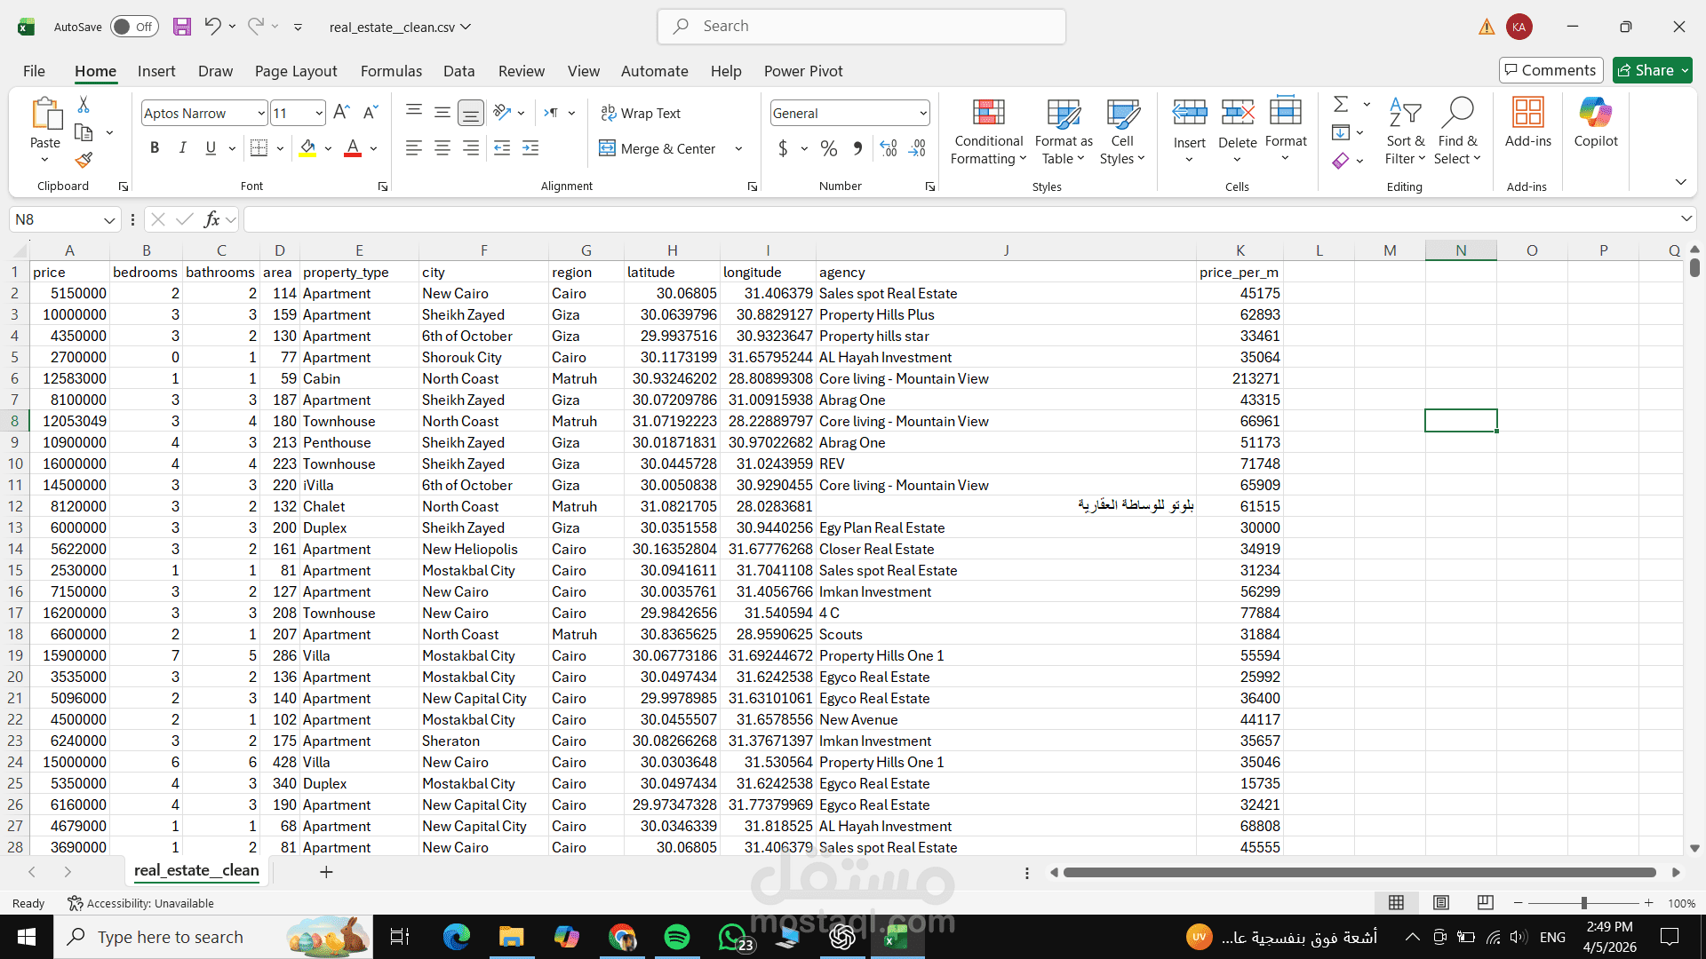Click the Share button
Screen dimensions: 1706x959
(x=1652, y=70)
